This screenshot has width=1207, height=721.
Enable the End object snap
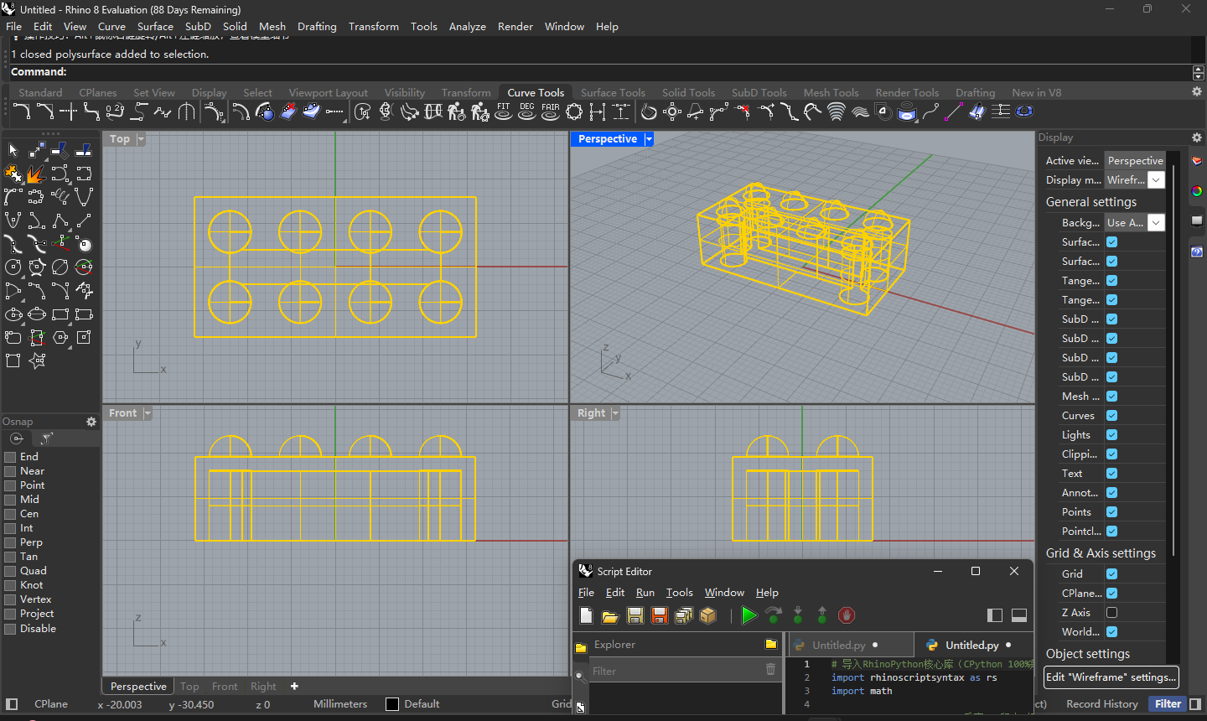pyautogui.click(x=11, y=457)
